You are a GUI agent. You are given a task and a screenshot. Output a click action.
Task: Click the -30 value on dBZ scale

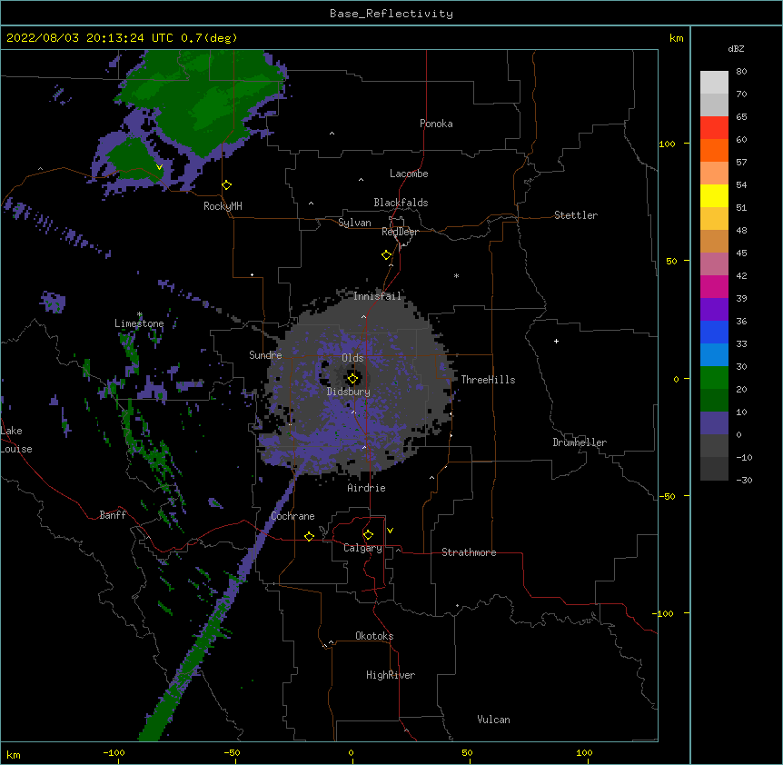click(x=744, y=480)
